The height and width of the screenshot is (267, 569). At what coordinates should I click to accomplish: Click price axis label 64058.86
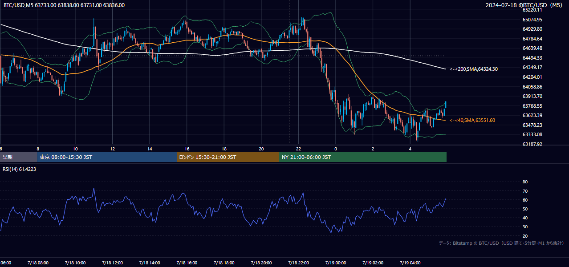[x=532, y=87]
